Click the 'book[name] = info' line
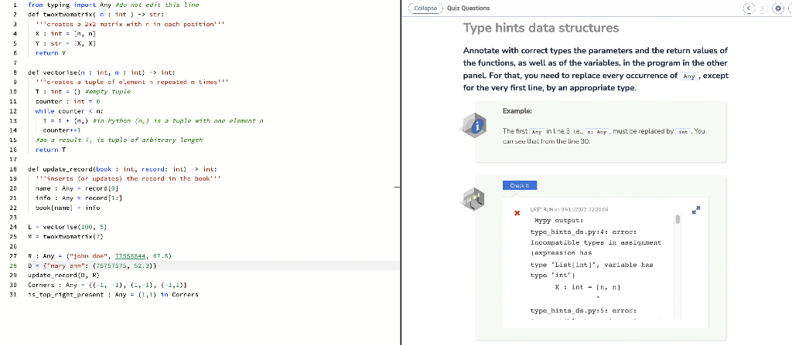The width and height of the screenshot is (792, 345). point(67,208)
